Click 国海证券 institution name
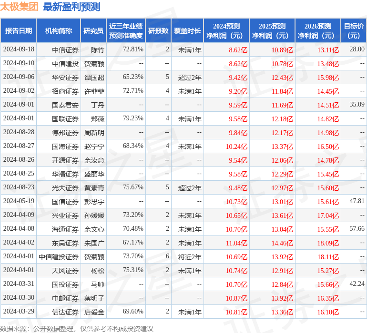This screenshot has height=333, width=367. coord(65,147)
